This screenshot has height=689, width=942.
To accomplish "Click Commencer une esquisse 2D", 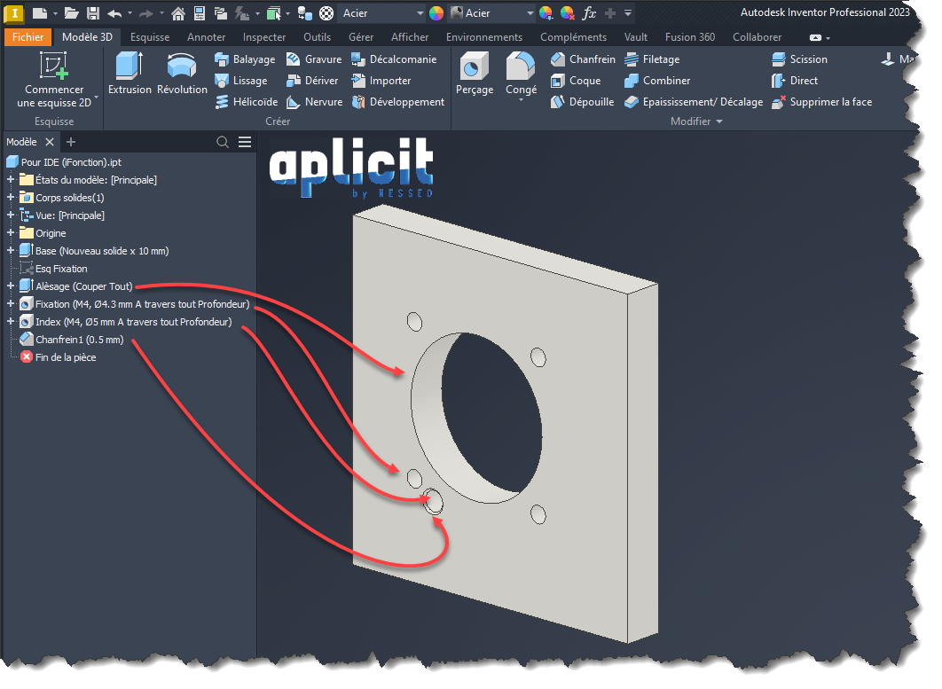I will coord(54,80).
